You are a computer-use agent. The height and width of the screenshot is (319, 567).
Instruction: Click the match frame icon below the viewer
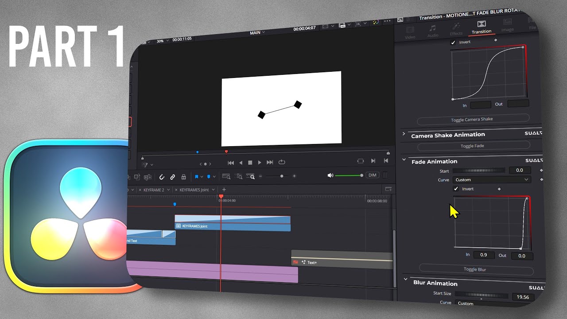[x=360, y=161]
